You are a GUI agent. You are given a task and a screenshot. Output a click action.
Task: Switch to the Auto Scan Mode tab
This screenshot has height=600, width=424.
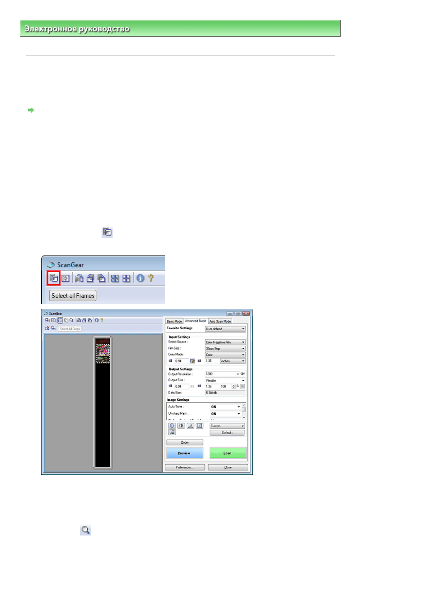click(x=220, y=321)
